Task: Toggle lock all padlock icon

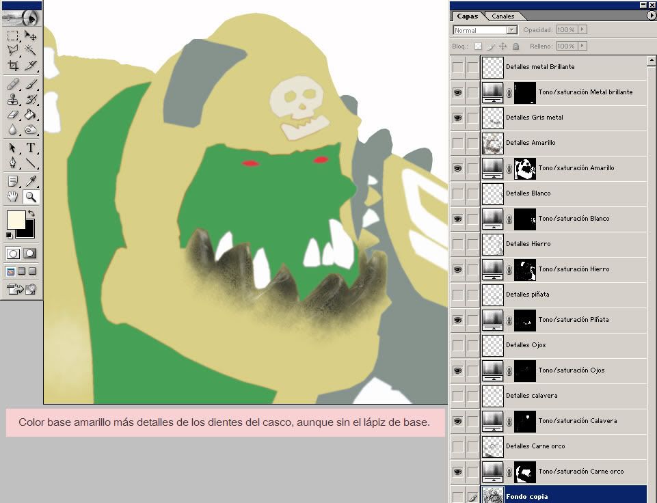Action: (x=515, y=46)
